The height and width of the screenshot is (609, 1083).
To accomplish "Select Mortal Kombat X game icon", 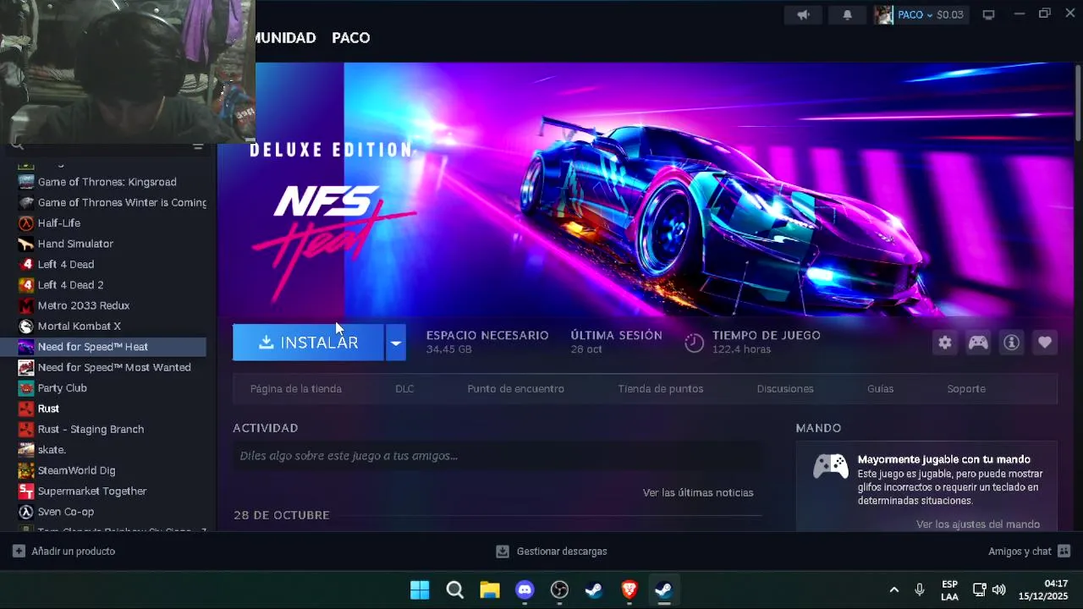I will tap(26, 326).
